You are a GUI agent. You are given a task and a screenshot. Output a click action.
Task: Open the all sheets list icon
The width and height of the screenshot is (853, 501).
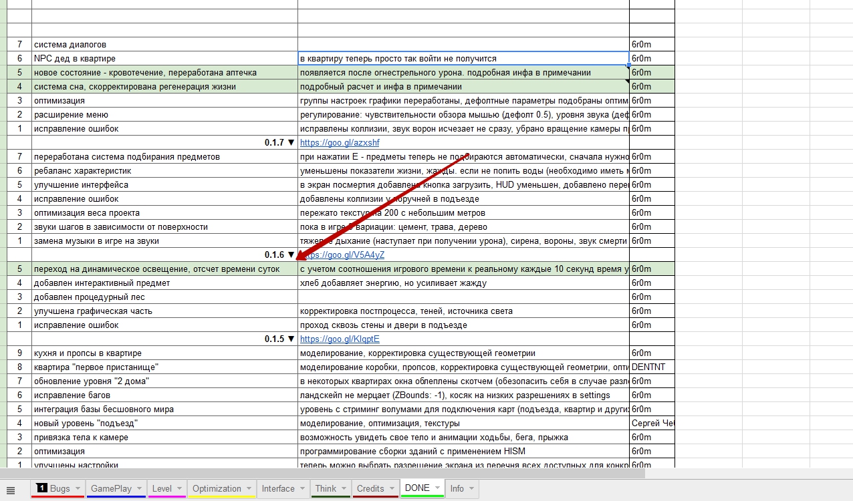(10, 490)
